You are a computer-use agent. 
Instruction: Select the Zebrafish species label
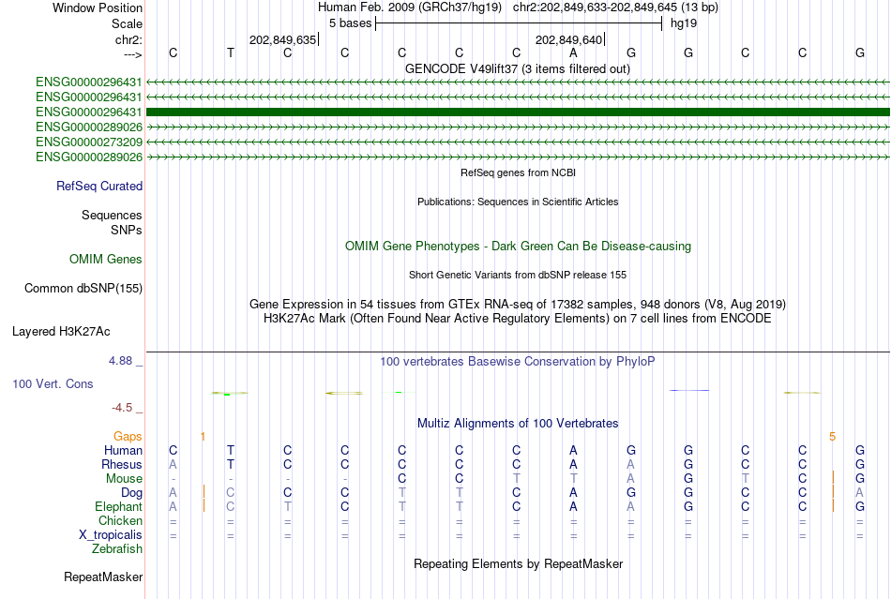pyautogui.click(x=117, y=549)
